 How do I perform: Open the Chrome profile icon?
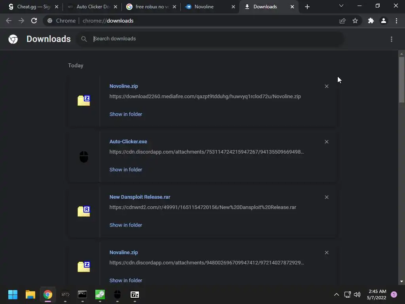click(x=384, y=21)
